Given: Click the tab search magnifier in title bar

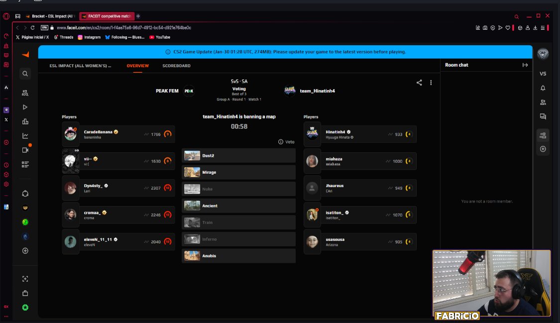Looking at the screenshot, I should tap(516, 16).
